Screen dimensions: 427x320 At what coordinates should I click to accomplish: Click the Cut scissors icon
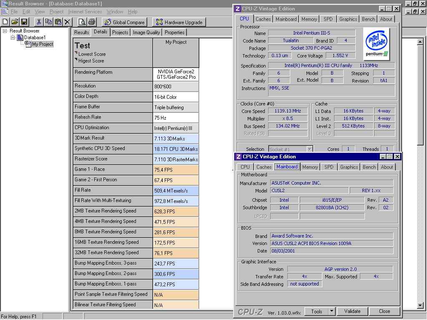(x=39, y=22)
